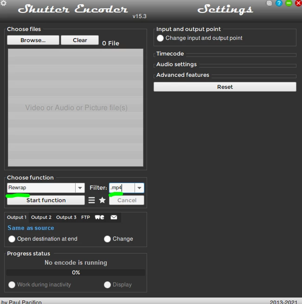Click the 'No encode is running' status

76,262
